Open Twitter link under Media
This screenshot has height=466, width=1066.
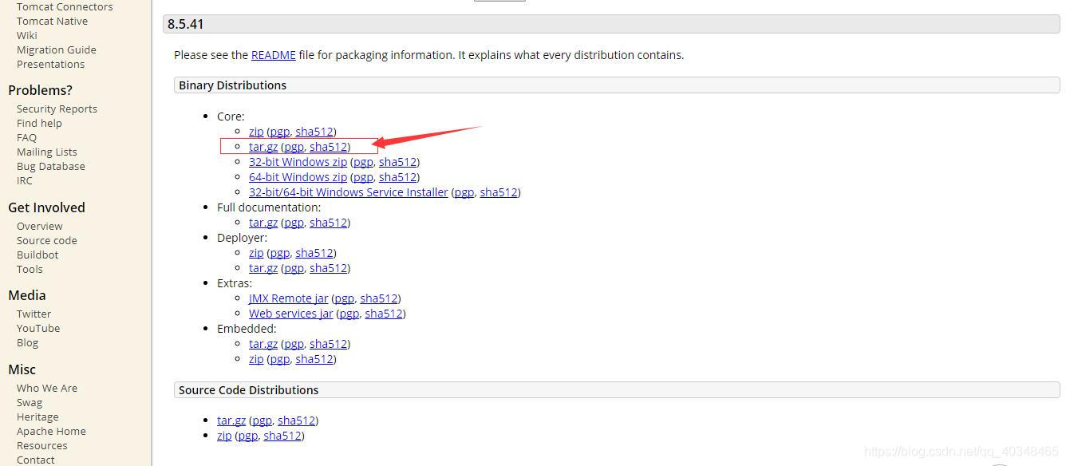coord(34,314)
